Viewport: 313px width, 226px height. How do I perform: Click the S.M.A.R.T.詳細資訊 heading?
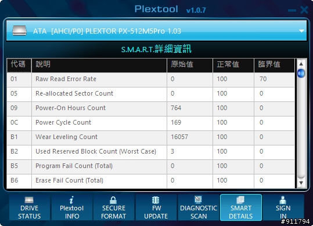[156, 49]
